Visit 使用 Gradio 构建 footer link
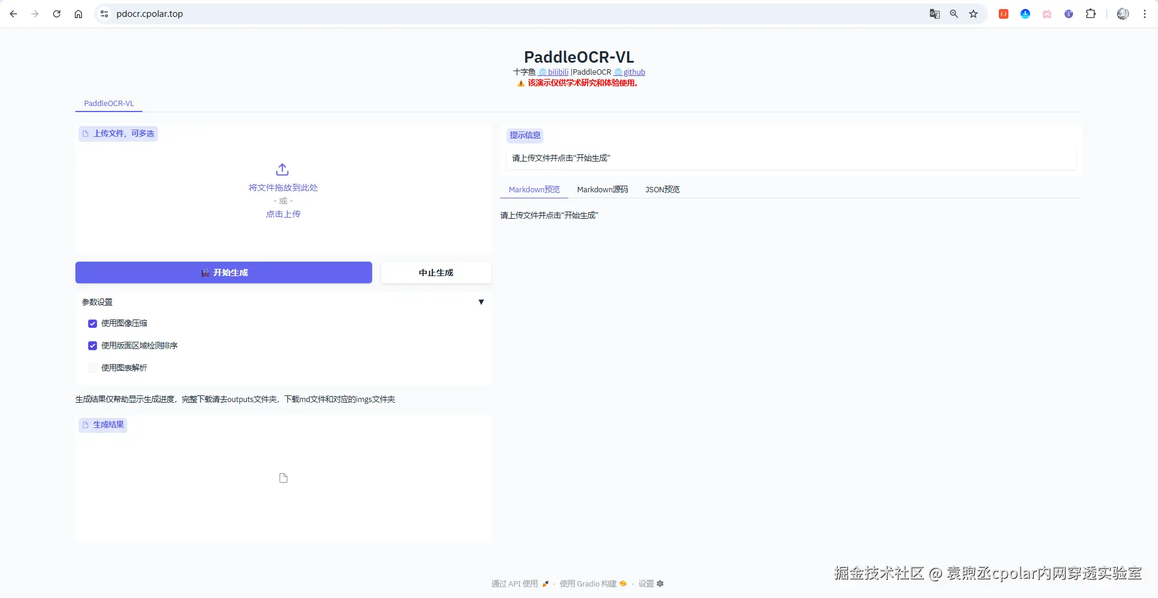 (593, 584)
